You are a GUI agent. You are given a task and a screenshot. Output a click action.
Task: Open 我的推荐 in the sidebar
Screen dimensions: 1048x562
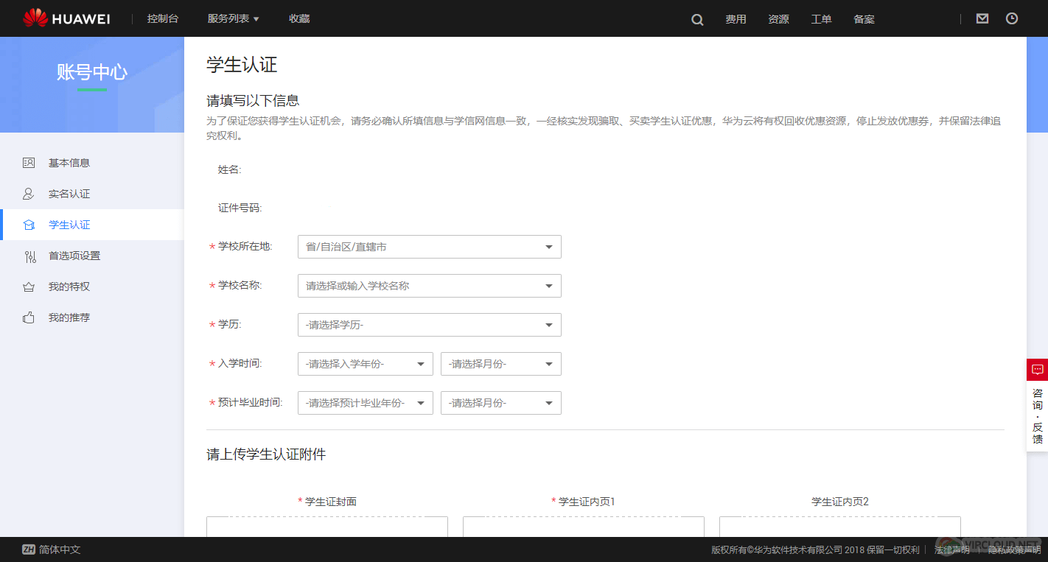[70, 317]
